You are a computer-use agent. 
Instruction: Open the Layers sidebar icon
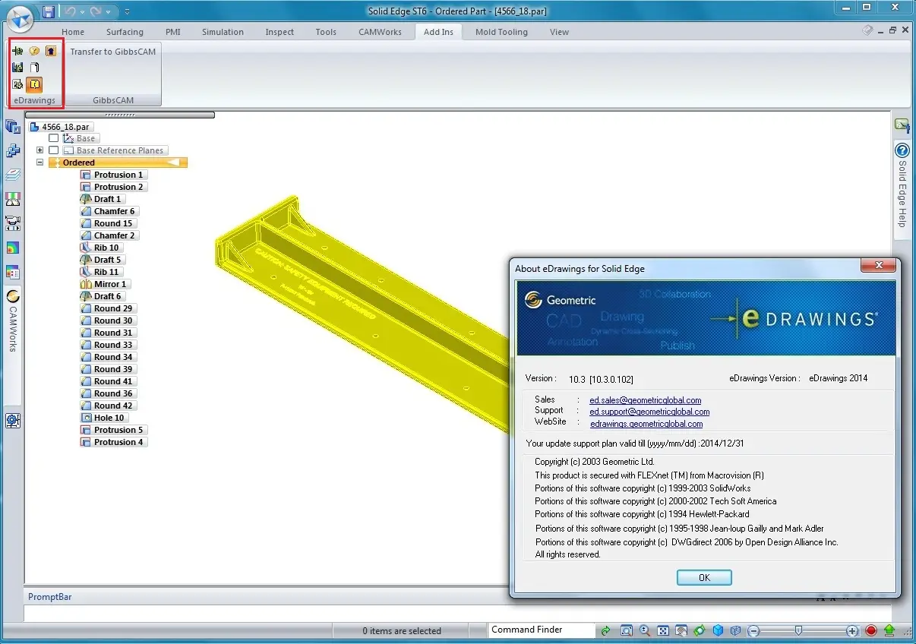(13, 175)
